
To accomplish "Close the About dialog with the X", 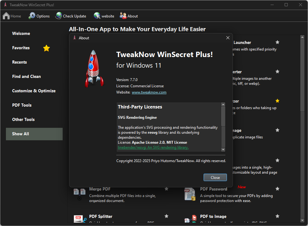I will tap(228, 38).
